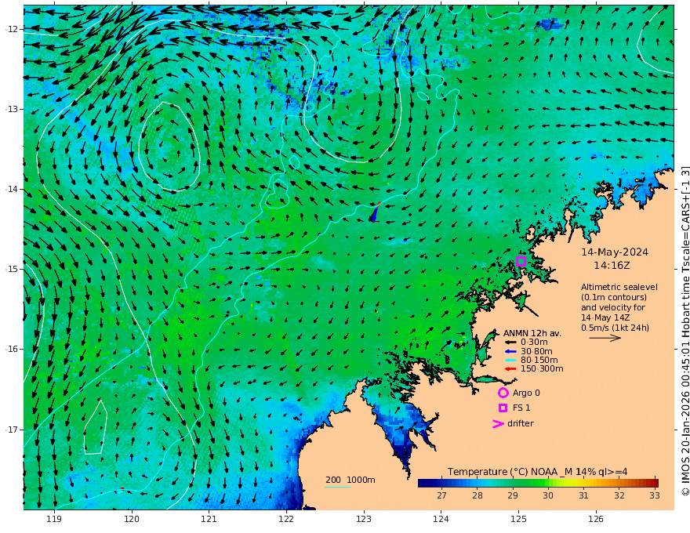Click the 0.5m/s velocity scale reference arrow
The width and height of the screenshot is (690, 533).
pos(605,338)
